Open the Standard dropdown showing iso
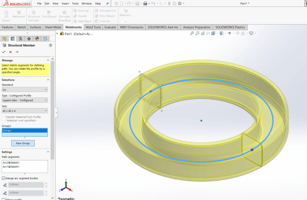This screenshot has width=307, height=200. pos(25,90)
